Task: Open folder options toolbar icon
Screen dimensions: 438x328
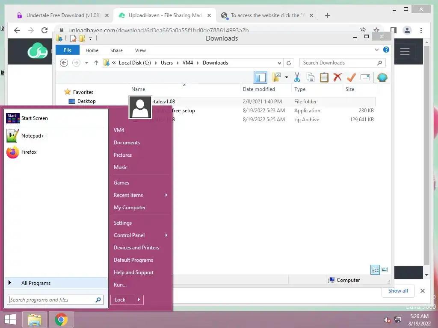Action: (x=276, y=77)
